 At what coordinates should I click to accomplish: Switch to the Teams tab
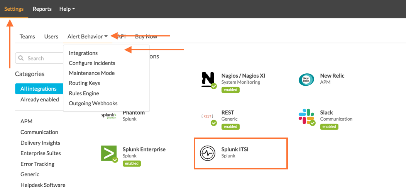coord(27,36)
